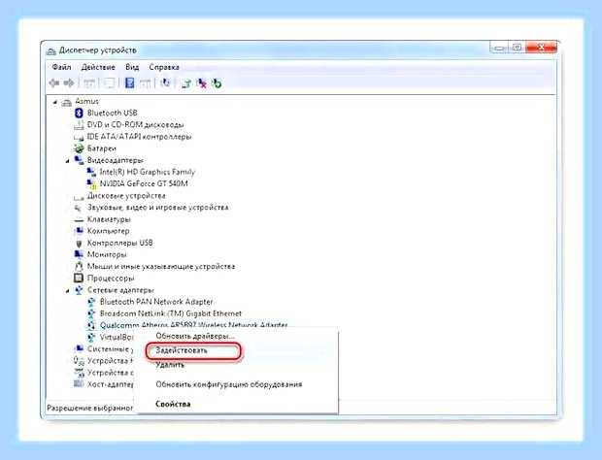Select the Контроллеры USB label
This screenshot has height=460, width=602.
pyautogui.click(x=119, y=243)
